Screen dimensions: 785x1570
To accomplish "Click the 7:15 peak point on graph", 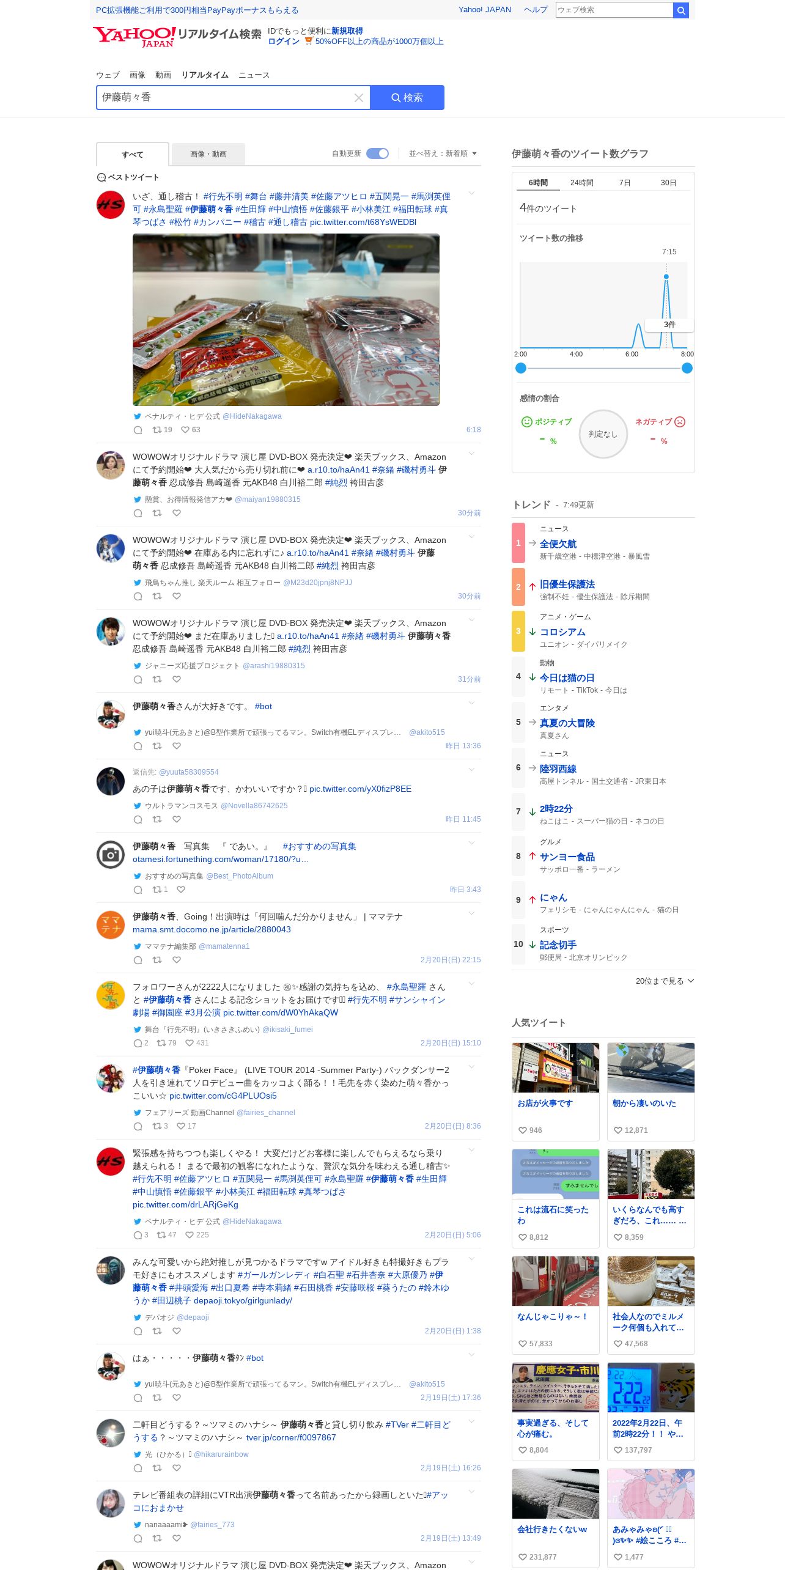I will click(666, 277).
